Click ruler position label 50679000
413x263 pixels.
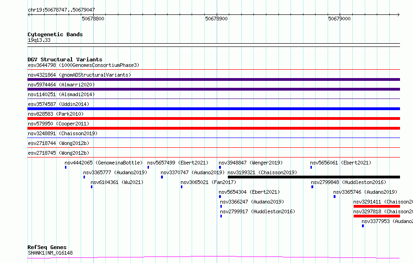(x=340, y=19)
